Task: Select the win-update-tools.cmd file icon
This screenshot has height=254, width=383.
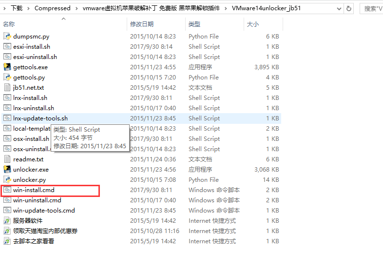Action: 7,211
